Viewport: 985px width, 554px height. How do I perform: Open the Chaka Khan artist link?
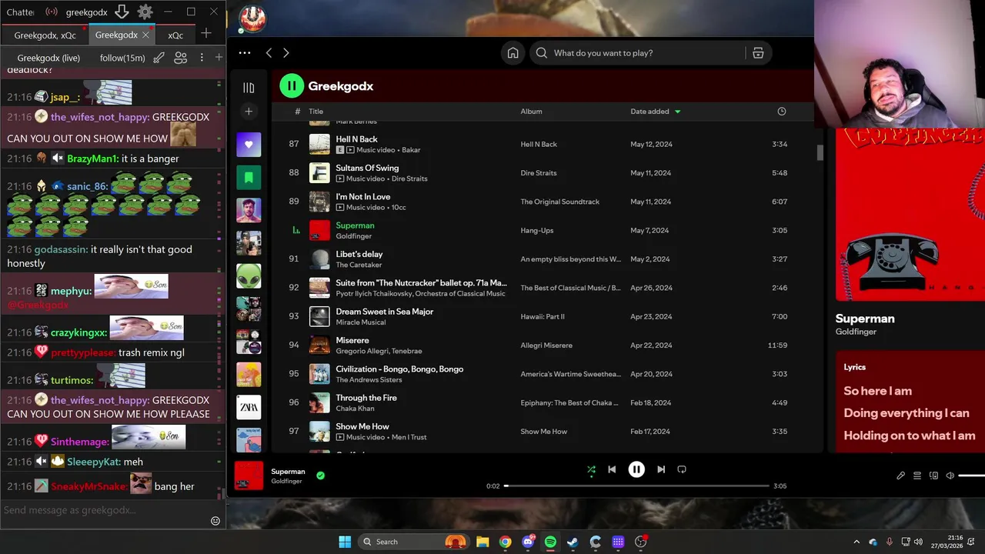(355, 409)
